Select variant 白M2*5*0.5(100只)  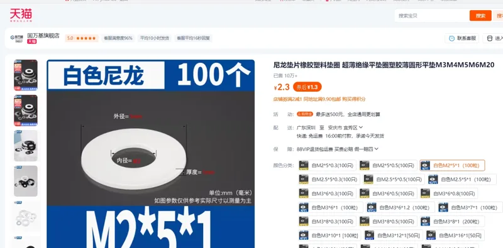(x=388, y=165)
